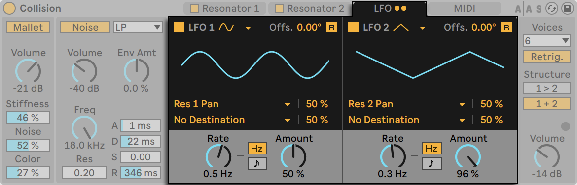Click LFO 1 offset value 0.00°

[309, 27]
